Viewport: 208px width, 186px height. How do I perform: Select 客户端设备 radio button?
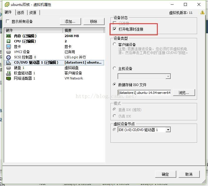pyautogui.click(x=115, y=44)
